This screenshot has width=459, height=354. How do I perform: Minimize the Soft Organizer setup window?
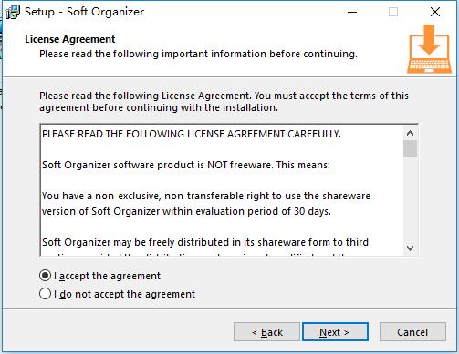coord(352,12)
